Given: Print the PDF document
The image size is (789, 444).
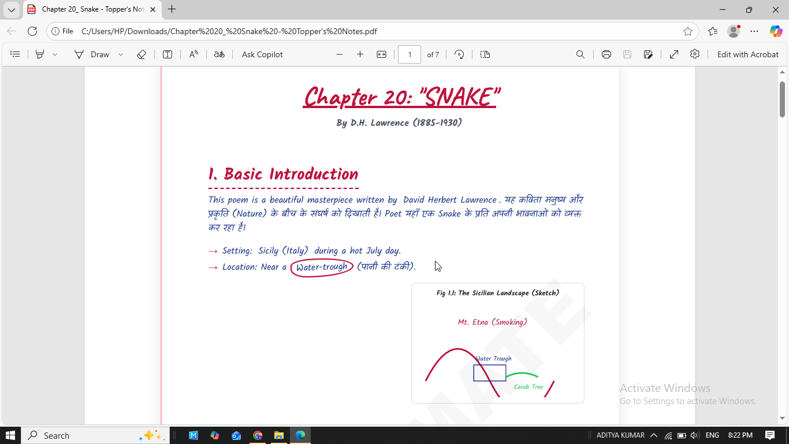Looking at the screenshot, I should (606, 54).
